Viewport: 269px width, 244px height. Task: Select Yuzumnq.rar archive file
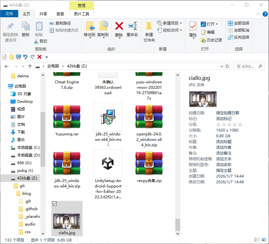pyautogui.click(x=67, y=120)
